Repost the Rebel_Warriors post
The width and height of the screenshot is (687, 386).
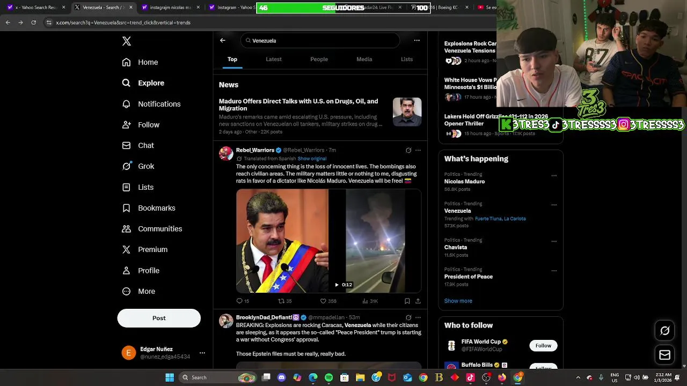[x=285, y=301]
